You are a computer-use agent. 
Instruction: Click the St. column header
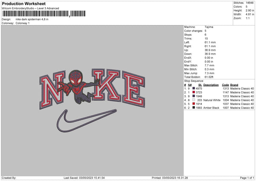pos(200,85)
